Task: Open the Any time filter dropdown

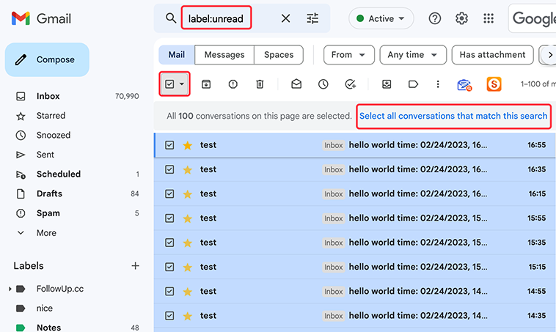Action: pos(413,54)
